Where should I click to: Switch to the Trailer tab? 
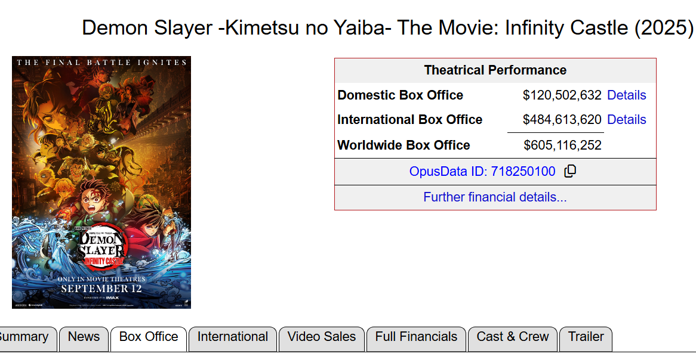pyautogui.click(x=586, y=337)
